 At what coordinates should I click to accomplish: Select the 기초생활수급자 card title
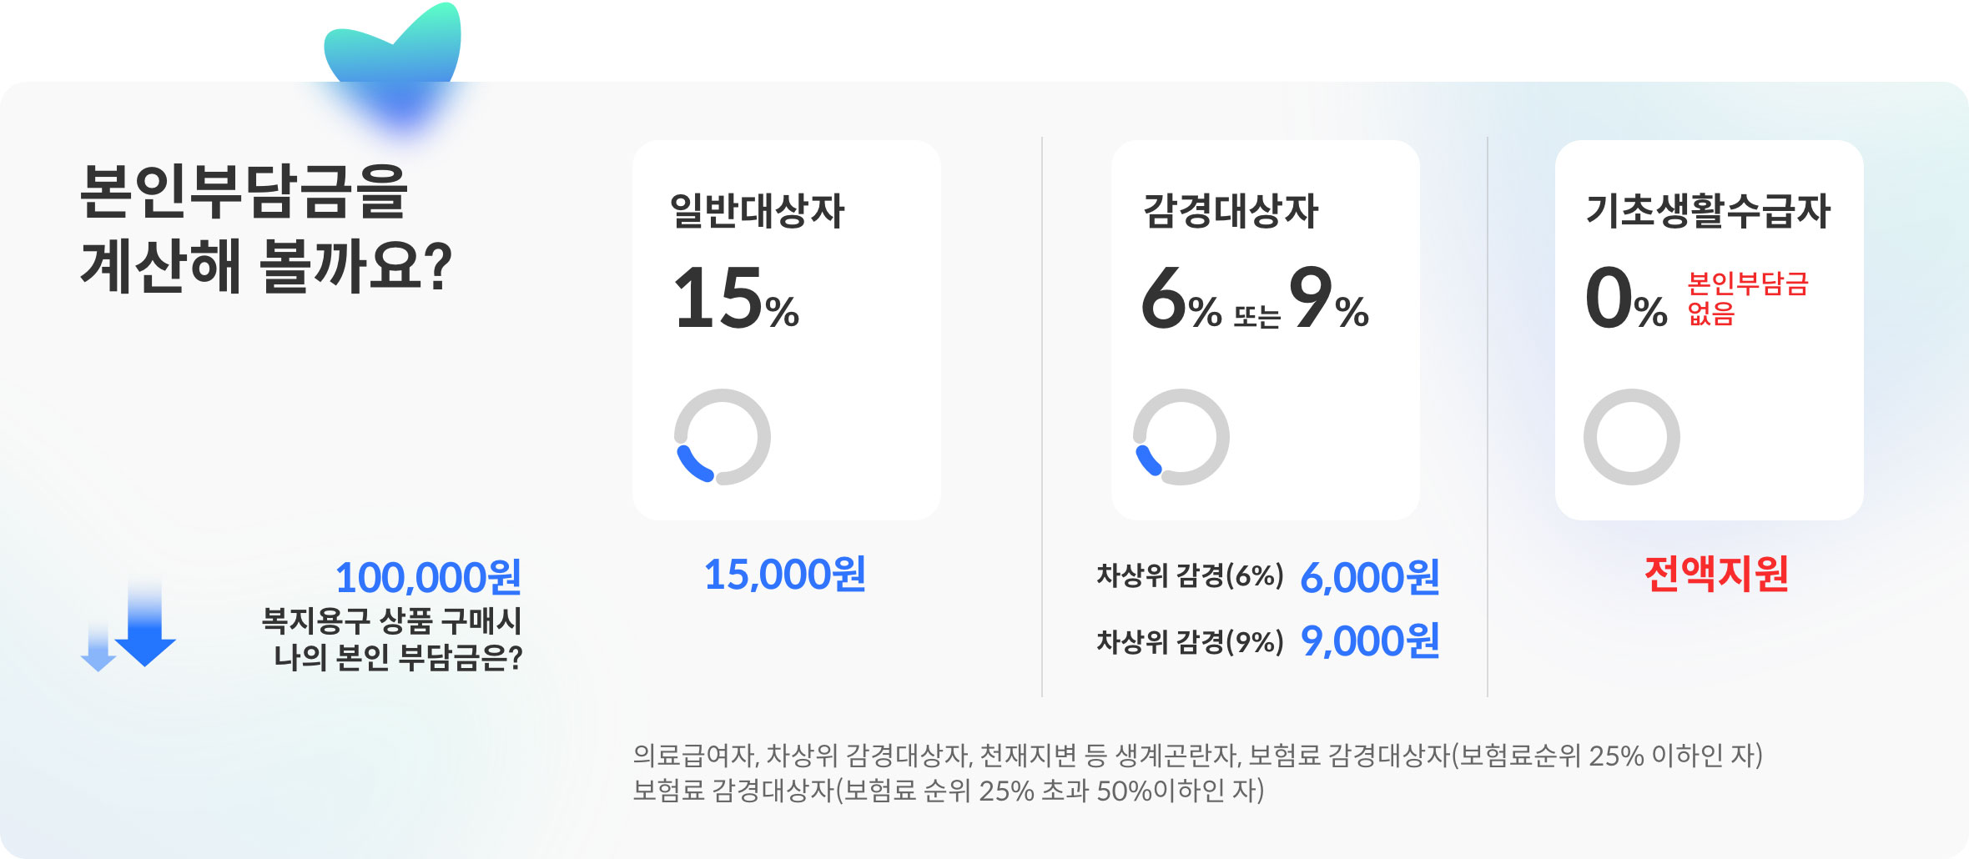click(x=1708, y=210)
